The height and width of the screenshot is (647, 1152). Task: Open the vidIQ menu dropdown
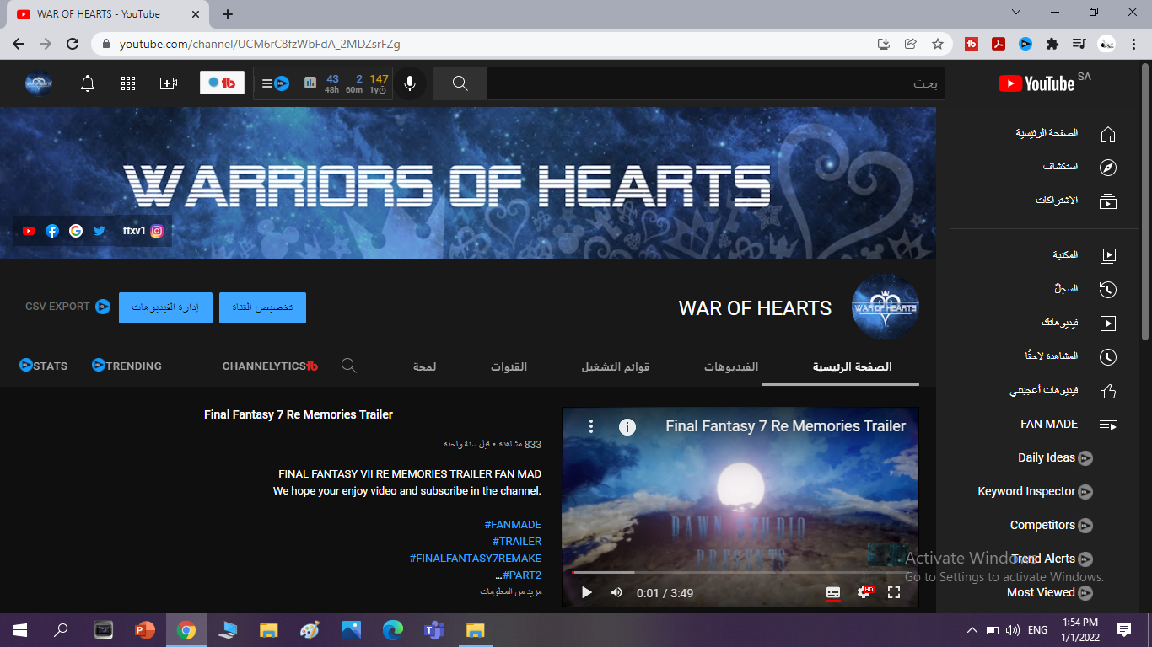275,83
